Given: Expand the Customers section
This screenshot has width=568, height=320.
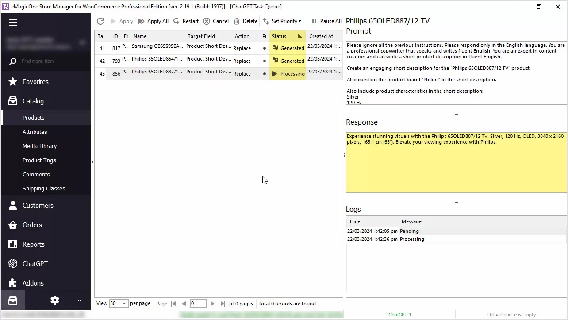Looking at the screenshot, I should click(x=38, y=206).
